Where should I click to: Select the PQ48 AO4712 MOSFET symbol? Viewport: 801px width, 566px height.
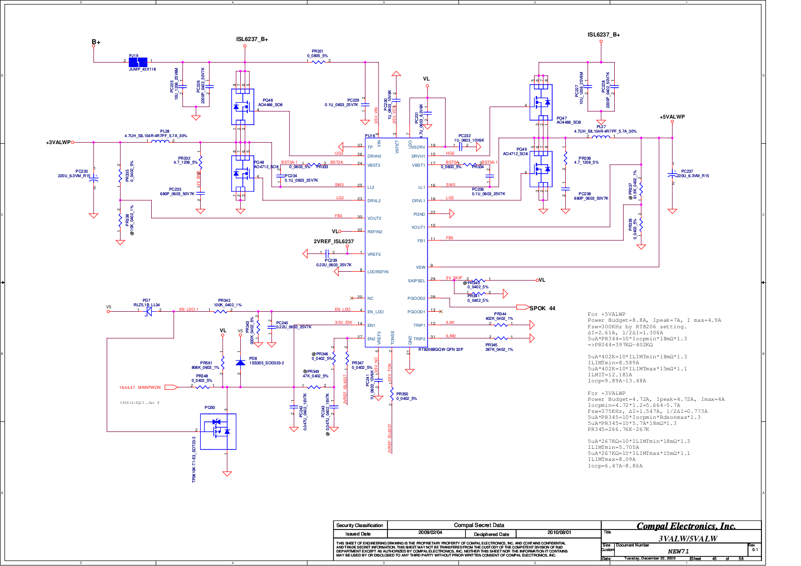[243, 174]
